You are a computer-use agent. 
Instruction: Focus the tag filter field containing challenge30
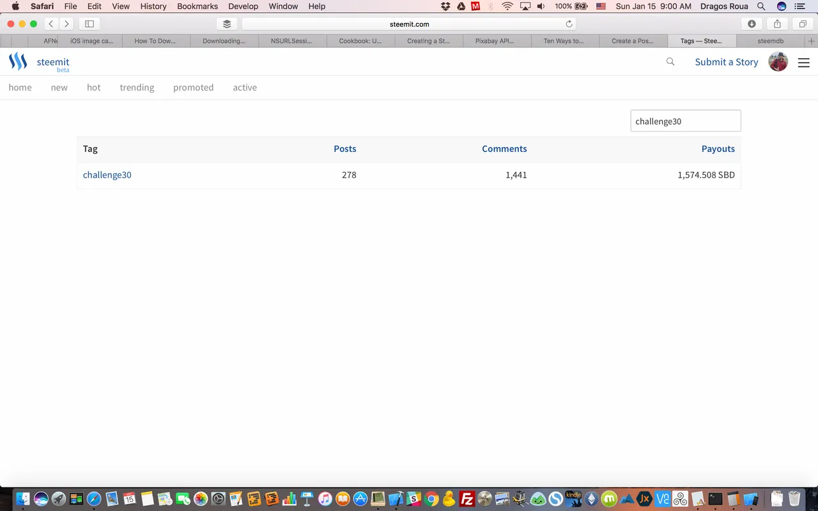coord(686,121)
